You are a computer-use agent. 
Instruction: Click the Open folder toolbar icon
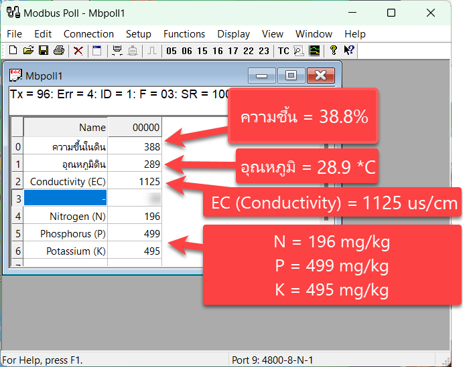(28, 51)
